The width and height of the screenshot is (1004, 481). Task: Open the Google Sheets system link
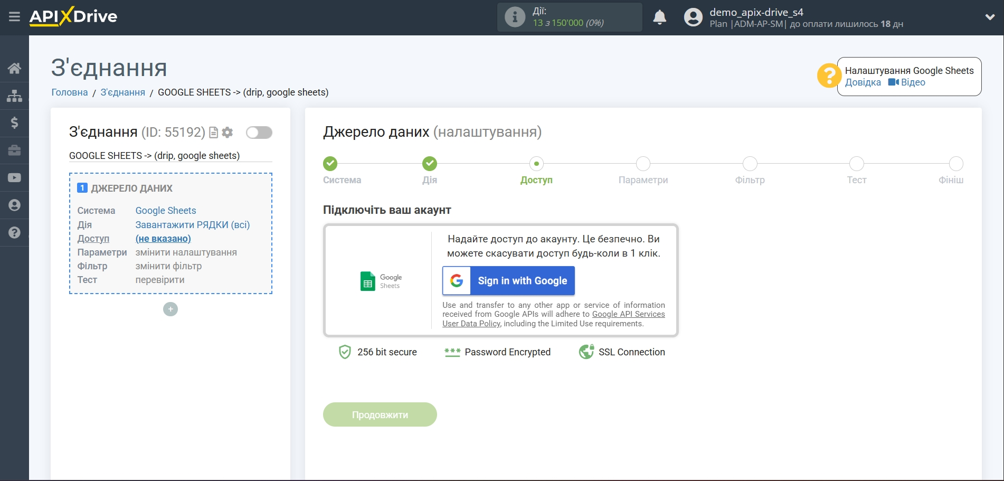coord(166,211)
